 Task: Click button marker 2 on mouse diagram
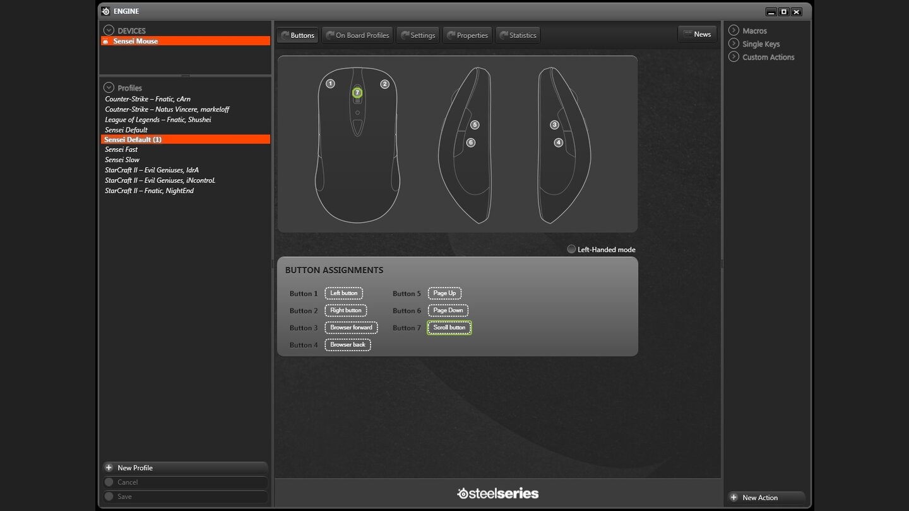tap(384, 84)
